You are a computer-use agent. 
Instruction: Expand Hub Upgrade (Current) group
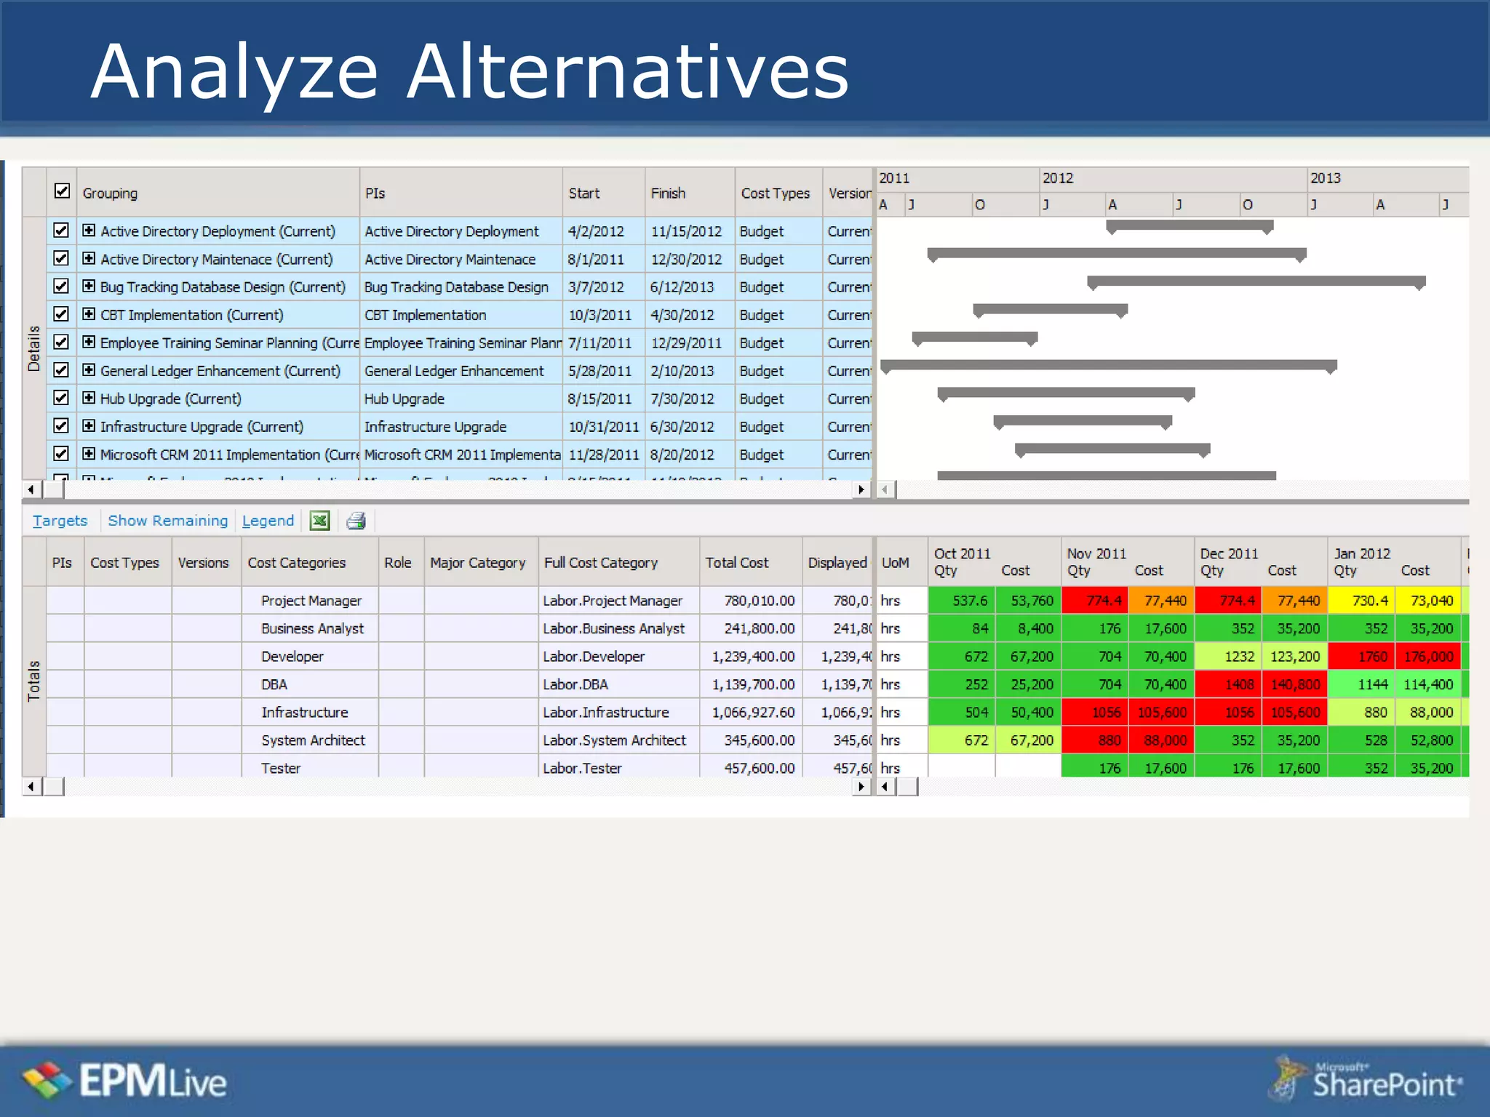tap(89, 398)
